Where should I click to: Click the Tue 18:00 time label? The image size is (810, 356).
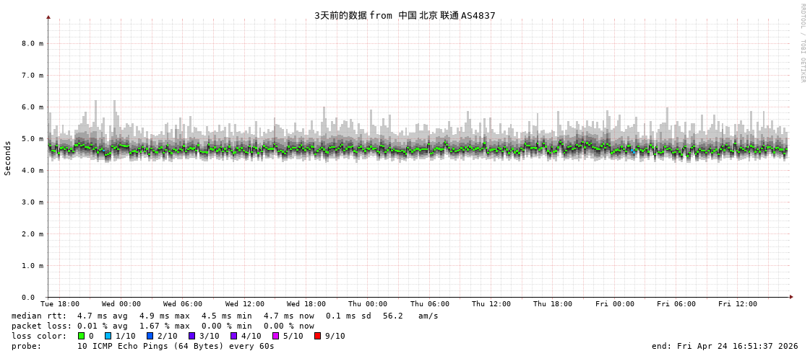pyautogui.click(x=60, y=304)
